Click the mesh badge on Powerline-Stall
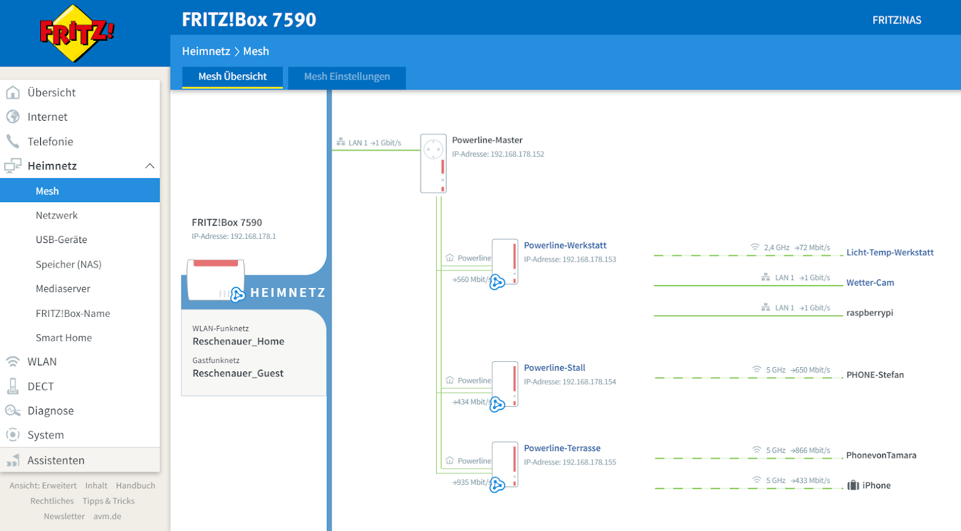 pyautogui.click(x=497, y=404)
